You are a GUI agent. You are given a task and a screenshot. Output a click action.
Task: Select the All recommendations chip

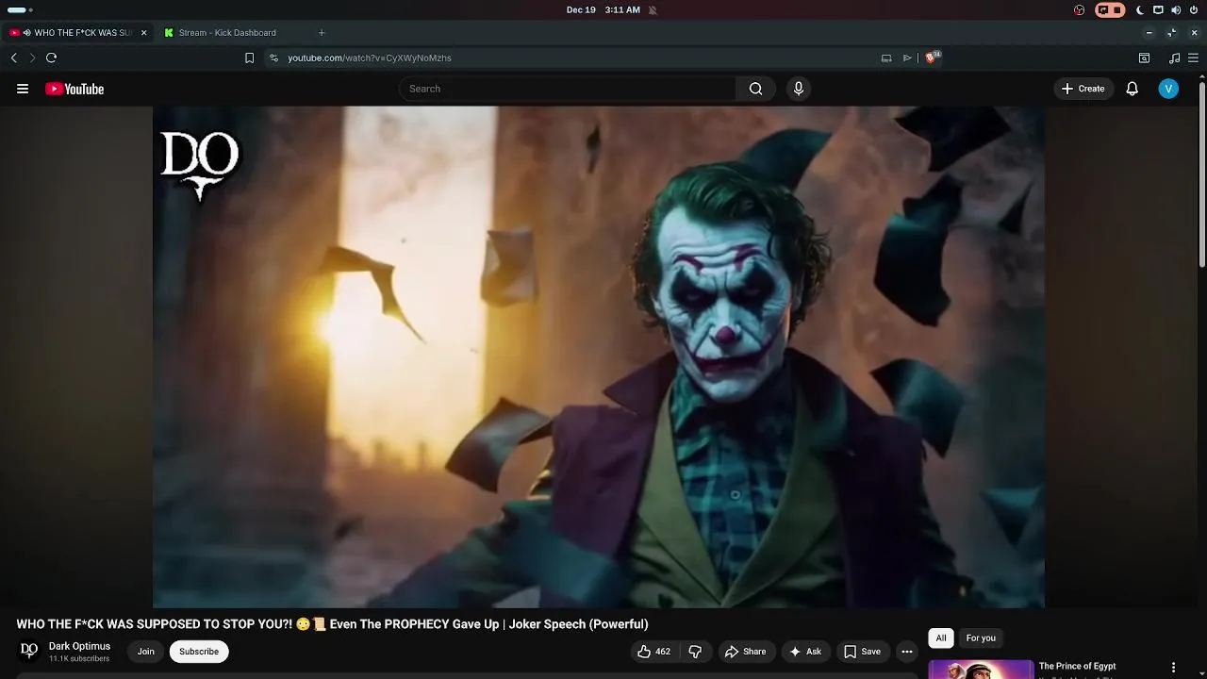tap(940, 638)
